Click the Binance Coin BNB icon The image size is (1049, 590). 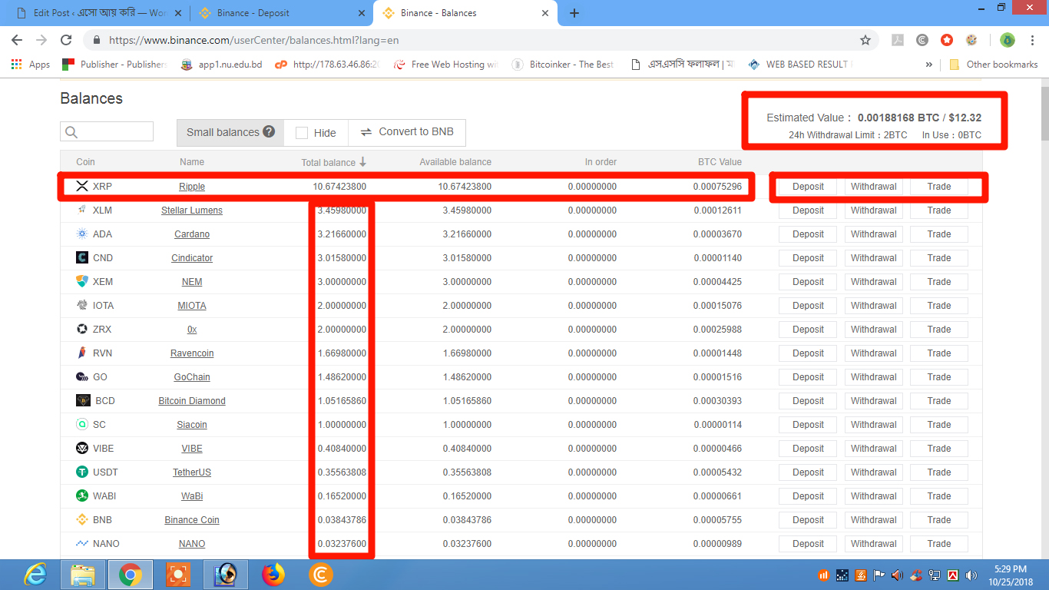(x=82, y=519)
